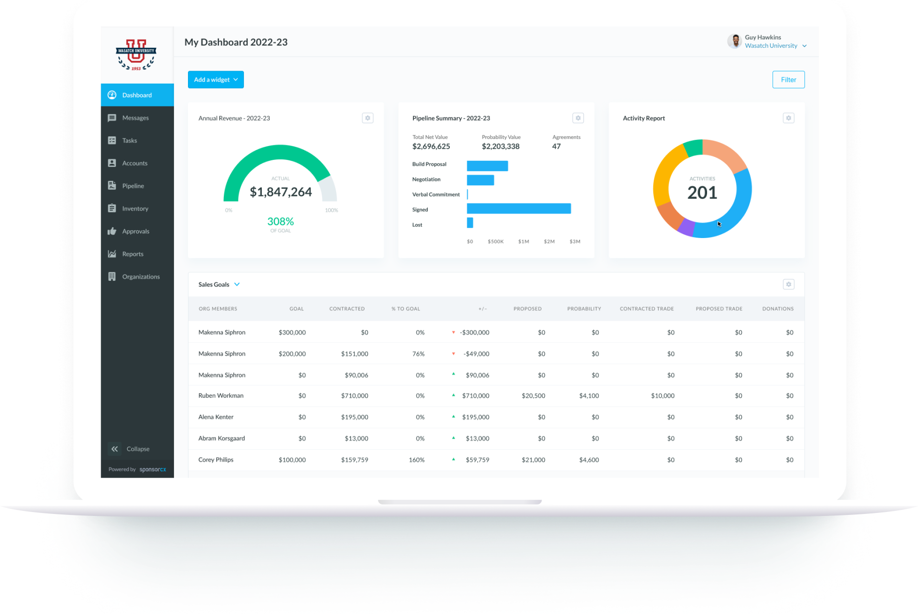Open the Pipeline Summary widget settings

pyautogui.click(x=578, y=118)
